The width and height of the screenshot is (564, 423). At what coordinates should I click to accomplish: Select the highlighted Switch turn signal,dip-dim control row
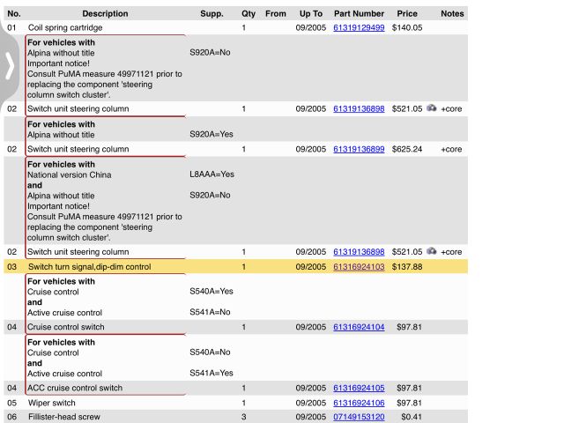pos(89,266)
